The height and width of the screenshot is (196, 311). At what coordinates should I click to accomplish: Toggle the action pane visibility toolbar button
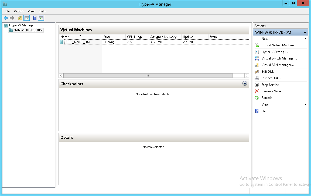click(x=41, y=18)
